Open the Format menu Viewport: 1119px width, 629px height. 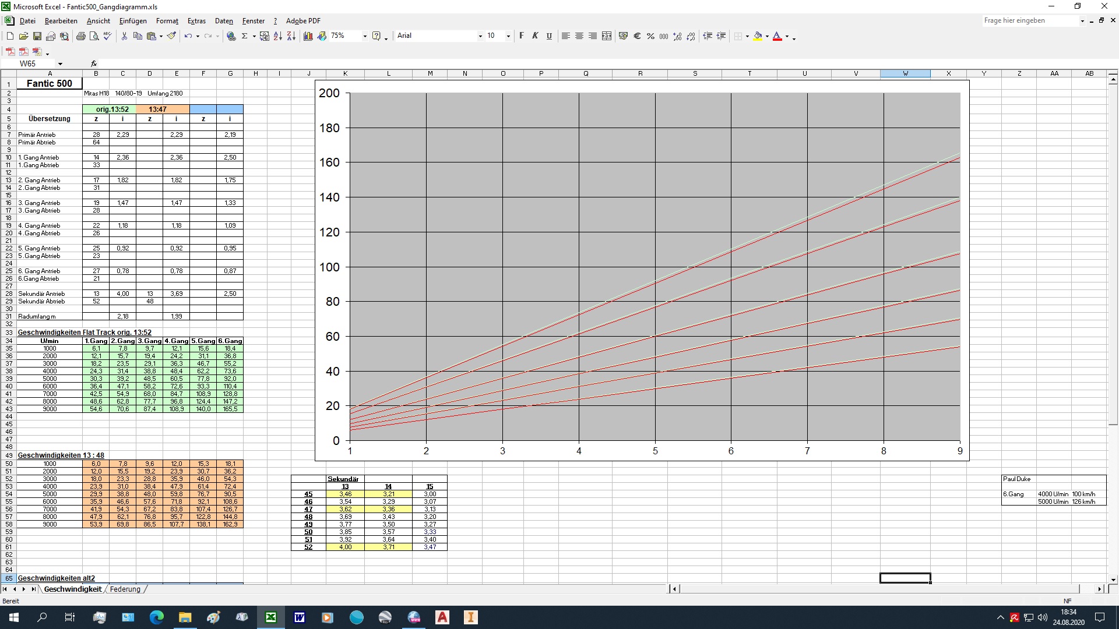(167, 21)
